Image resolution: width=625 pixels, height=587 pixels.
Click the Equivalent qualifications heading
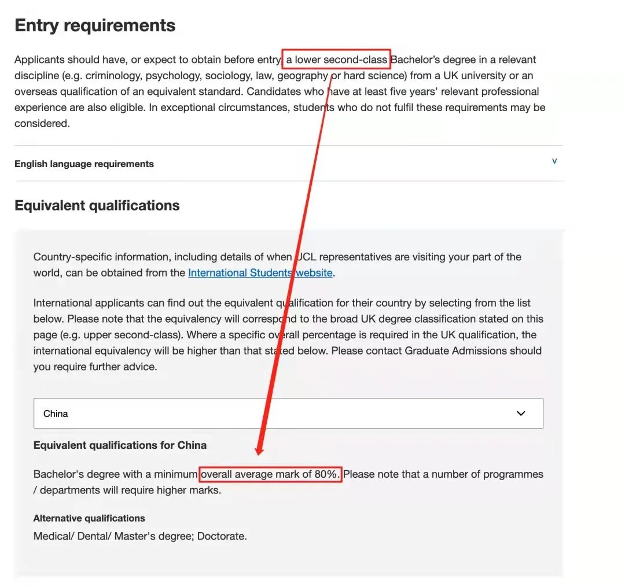point(97,205)
